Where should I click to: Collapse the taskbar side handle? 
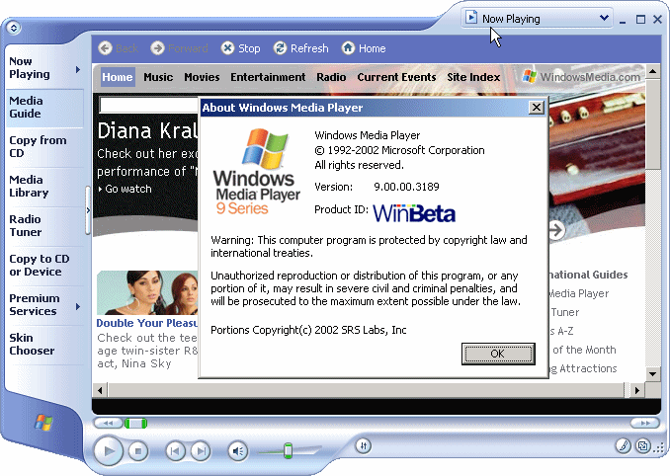(88, 210)
